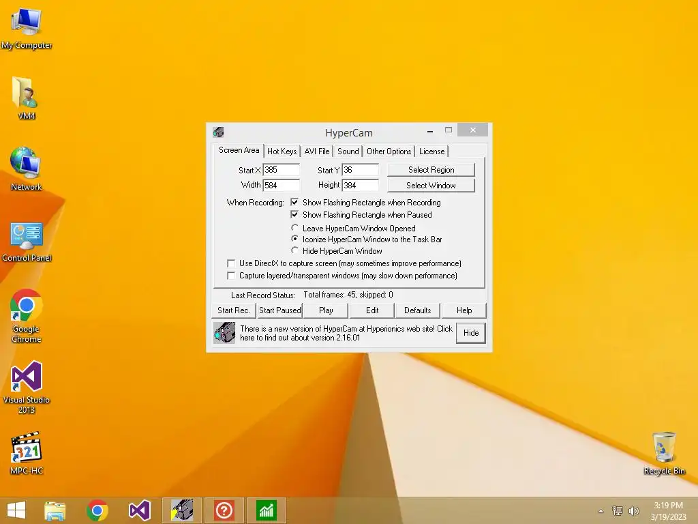
Task: Launch Google Chrome from desktop shortcut
Action: click(27, 315)
